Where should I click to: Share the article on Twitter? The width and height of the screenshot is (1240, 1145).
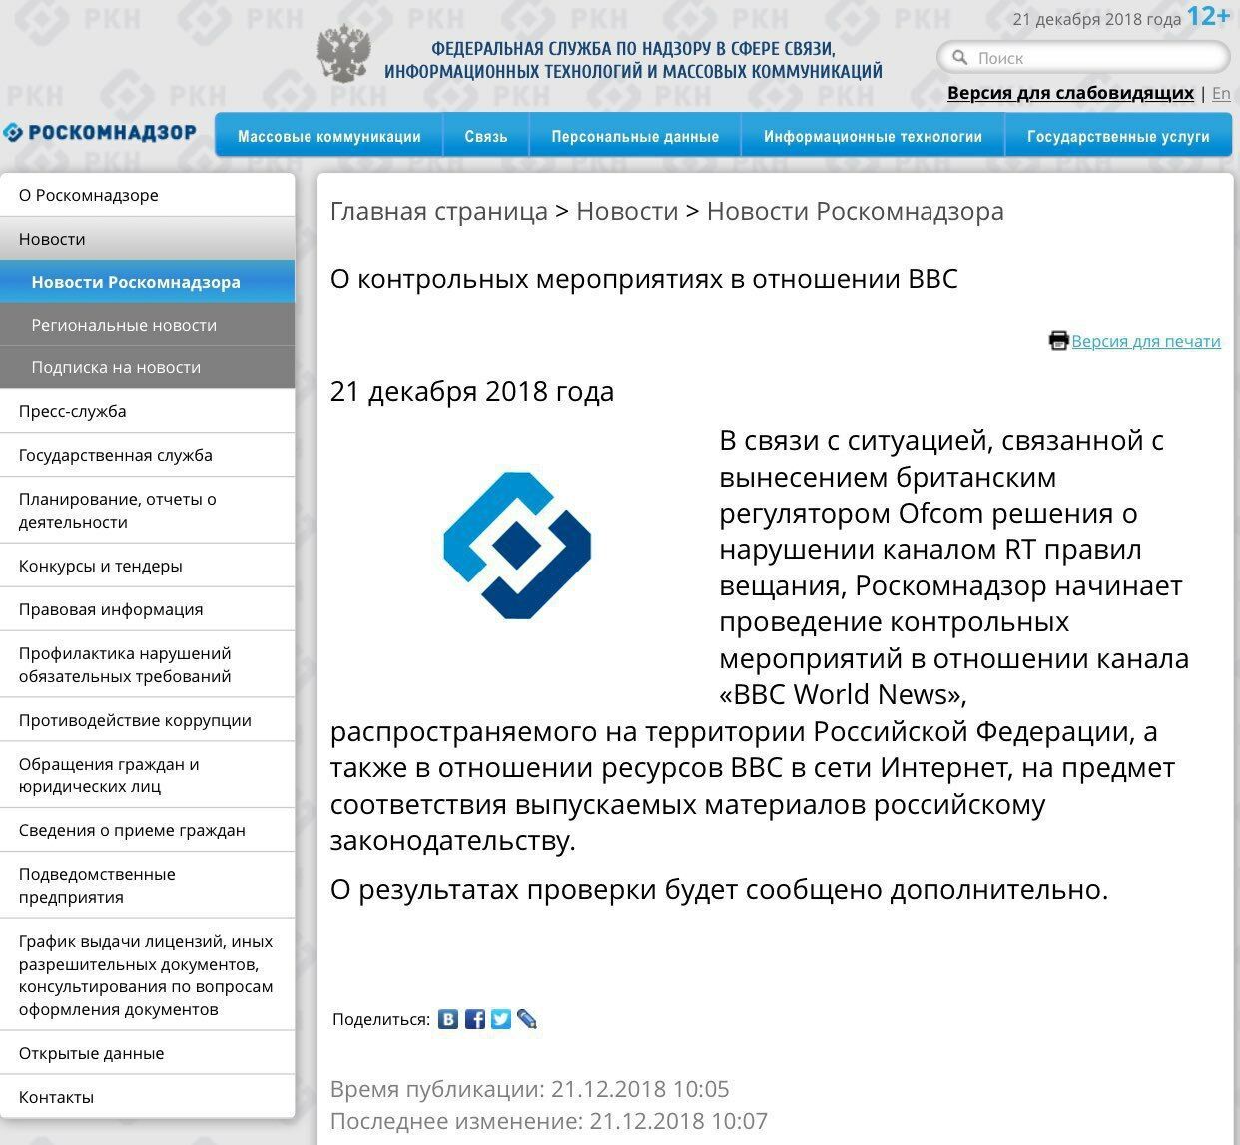501,1019
